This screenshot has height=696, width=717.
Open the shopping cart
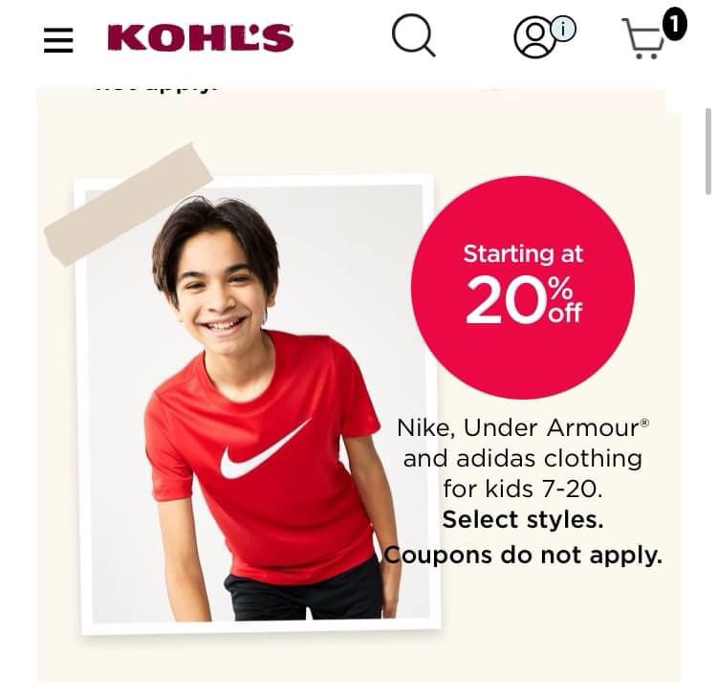coord(642,38)
